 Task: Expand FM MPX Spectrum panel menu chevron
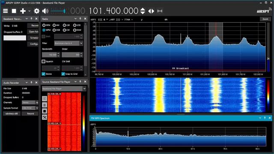tap(260, 118)
